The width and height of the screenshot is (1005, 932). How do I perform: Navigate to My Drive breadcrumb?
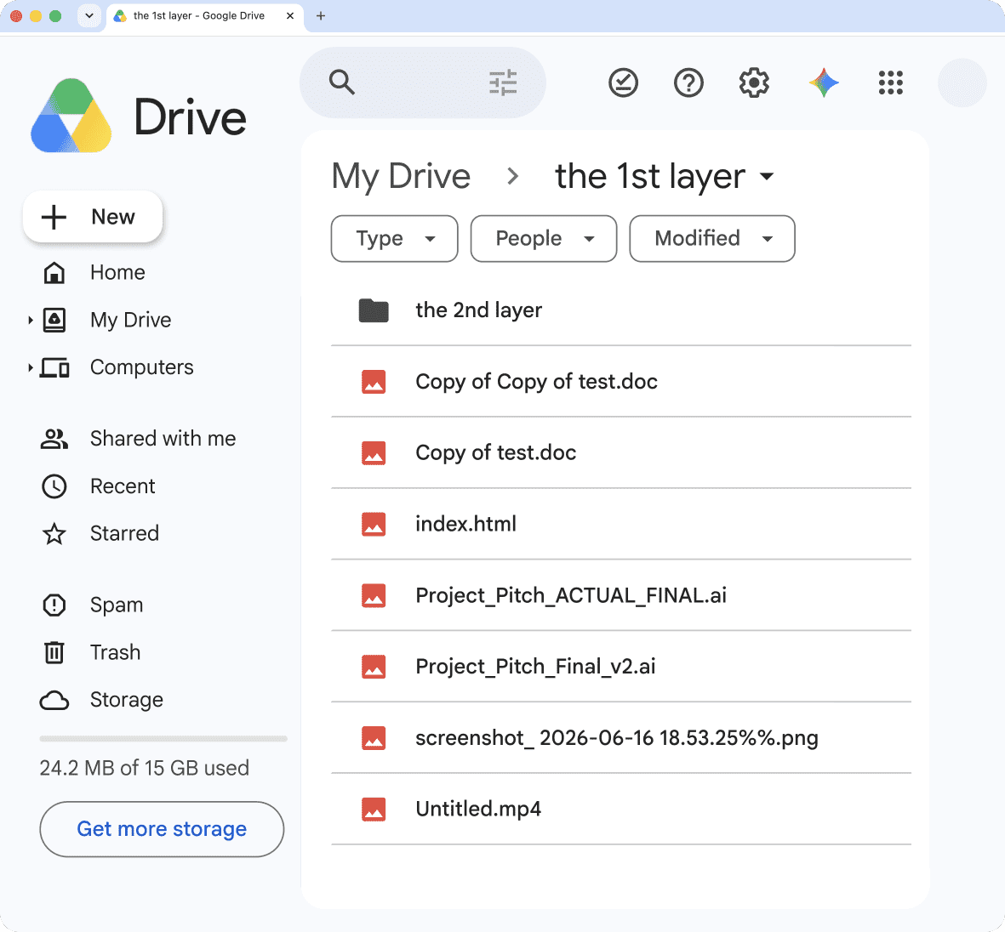tap(401, 176)
